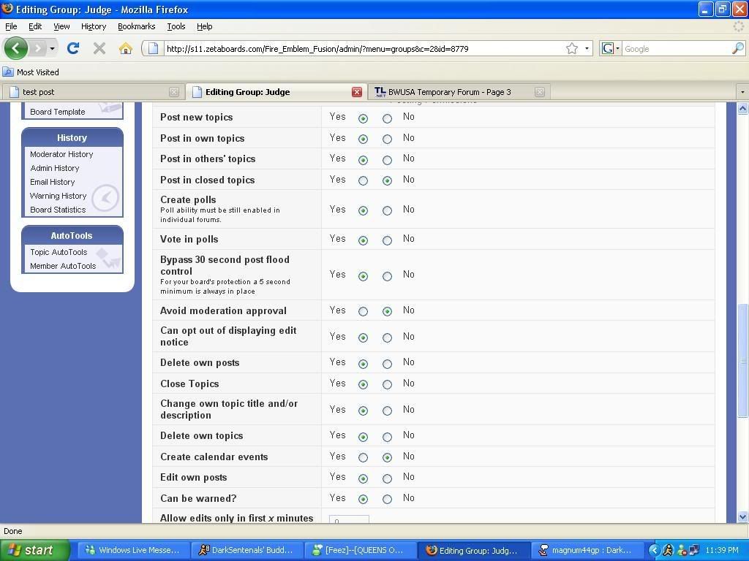Reload the current page
749x561 pixels.
pyautogui.click(x=72, y=49)
